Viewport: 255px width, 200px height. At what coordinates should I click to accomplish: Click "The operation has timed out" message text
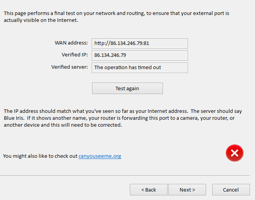127,68
